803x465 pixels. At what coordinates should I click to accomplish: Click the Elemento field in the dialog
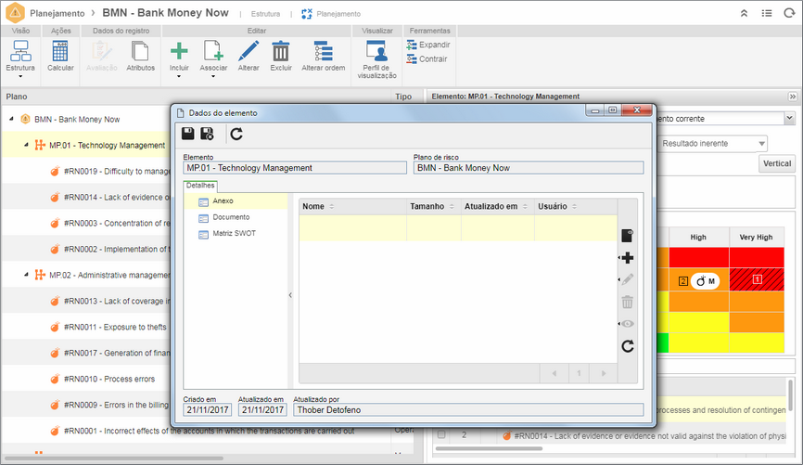point(295,168)
